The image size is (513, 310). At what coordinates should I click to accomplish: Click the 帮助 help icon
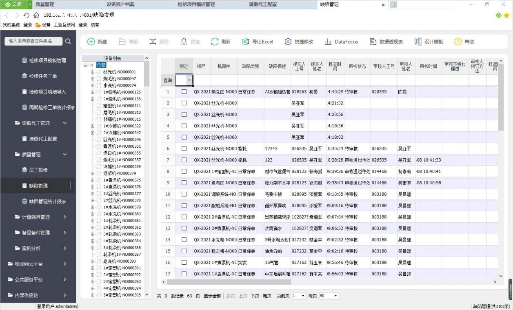(x=458, y=42)
